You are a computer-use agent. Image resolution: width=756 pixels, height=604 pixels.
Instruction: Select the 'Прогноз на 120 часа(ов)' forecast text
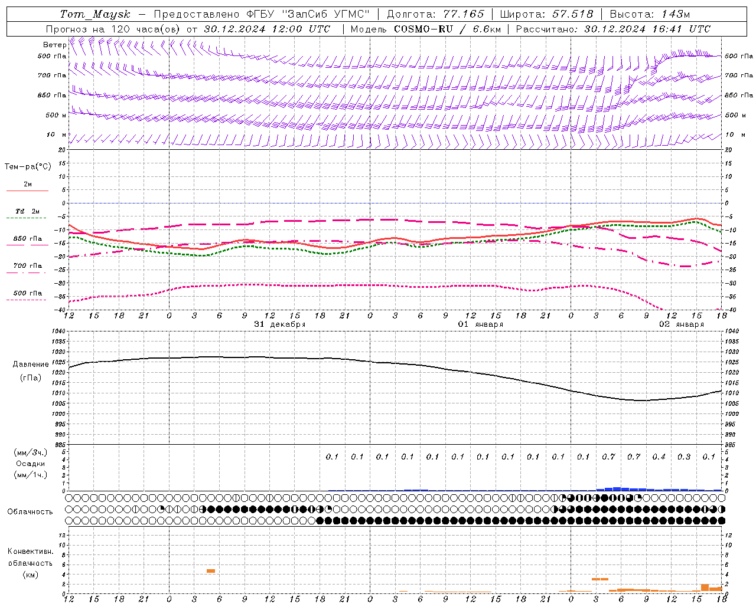113,29
